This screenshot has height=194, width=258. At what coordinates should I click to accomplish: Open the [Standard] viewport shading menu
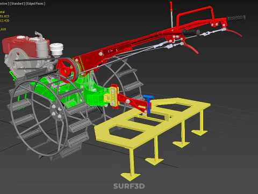[x=17, y=4]
